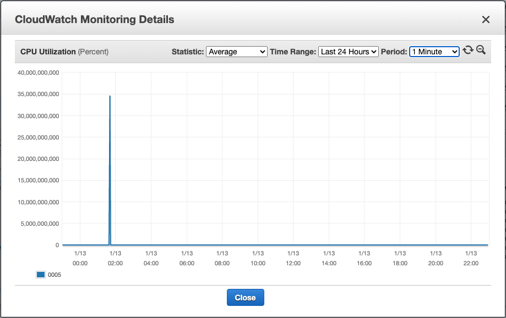506x318 pixels.
Task: Click the 10,000,000,000 y-axis label
Action: coord(39,202)
